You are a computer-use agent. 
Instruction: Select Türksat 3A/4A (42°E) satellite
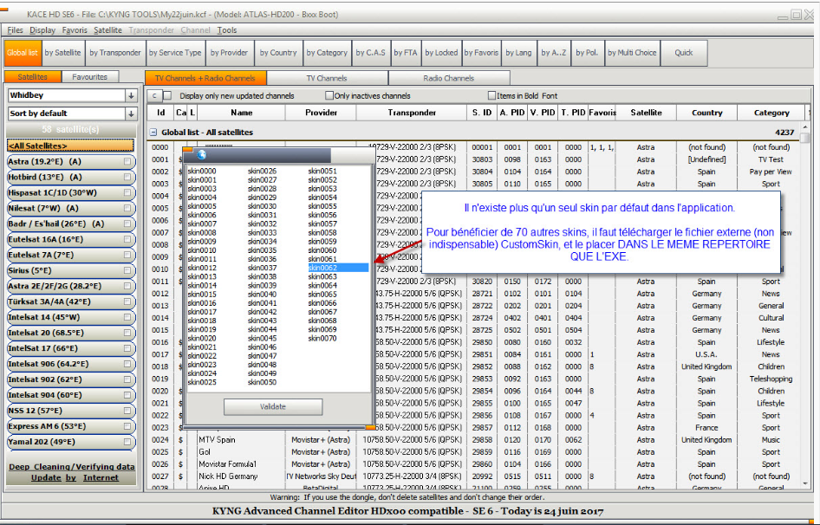click(70, 301)
